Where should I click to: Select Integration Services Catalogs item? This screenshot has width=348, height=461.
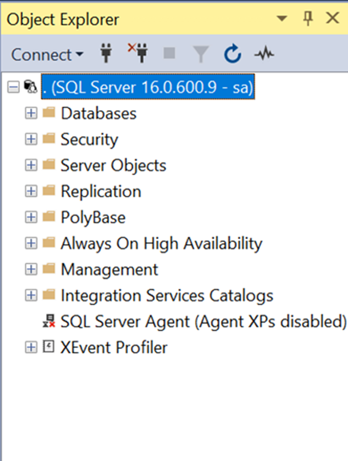click(167, 296)
